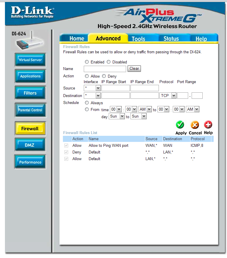
Task: Click the green Apply checkmark icon
Action: (180, 125)
